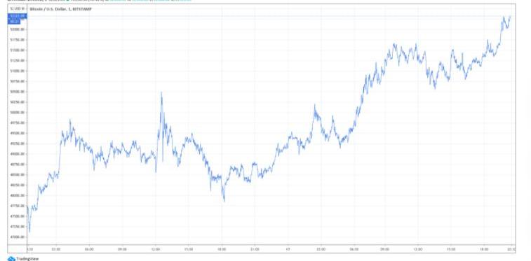Image resolution: width=531 pixels, height=261 pixels.
Task: Click the countdown label below current price
Action: click(14, 22)
